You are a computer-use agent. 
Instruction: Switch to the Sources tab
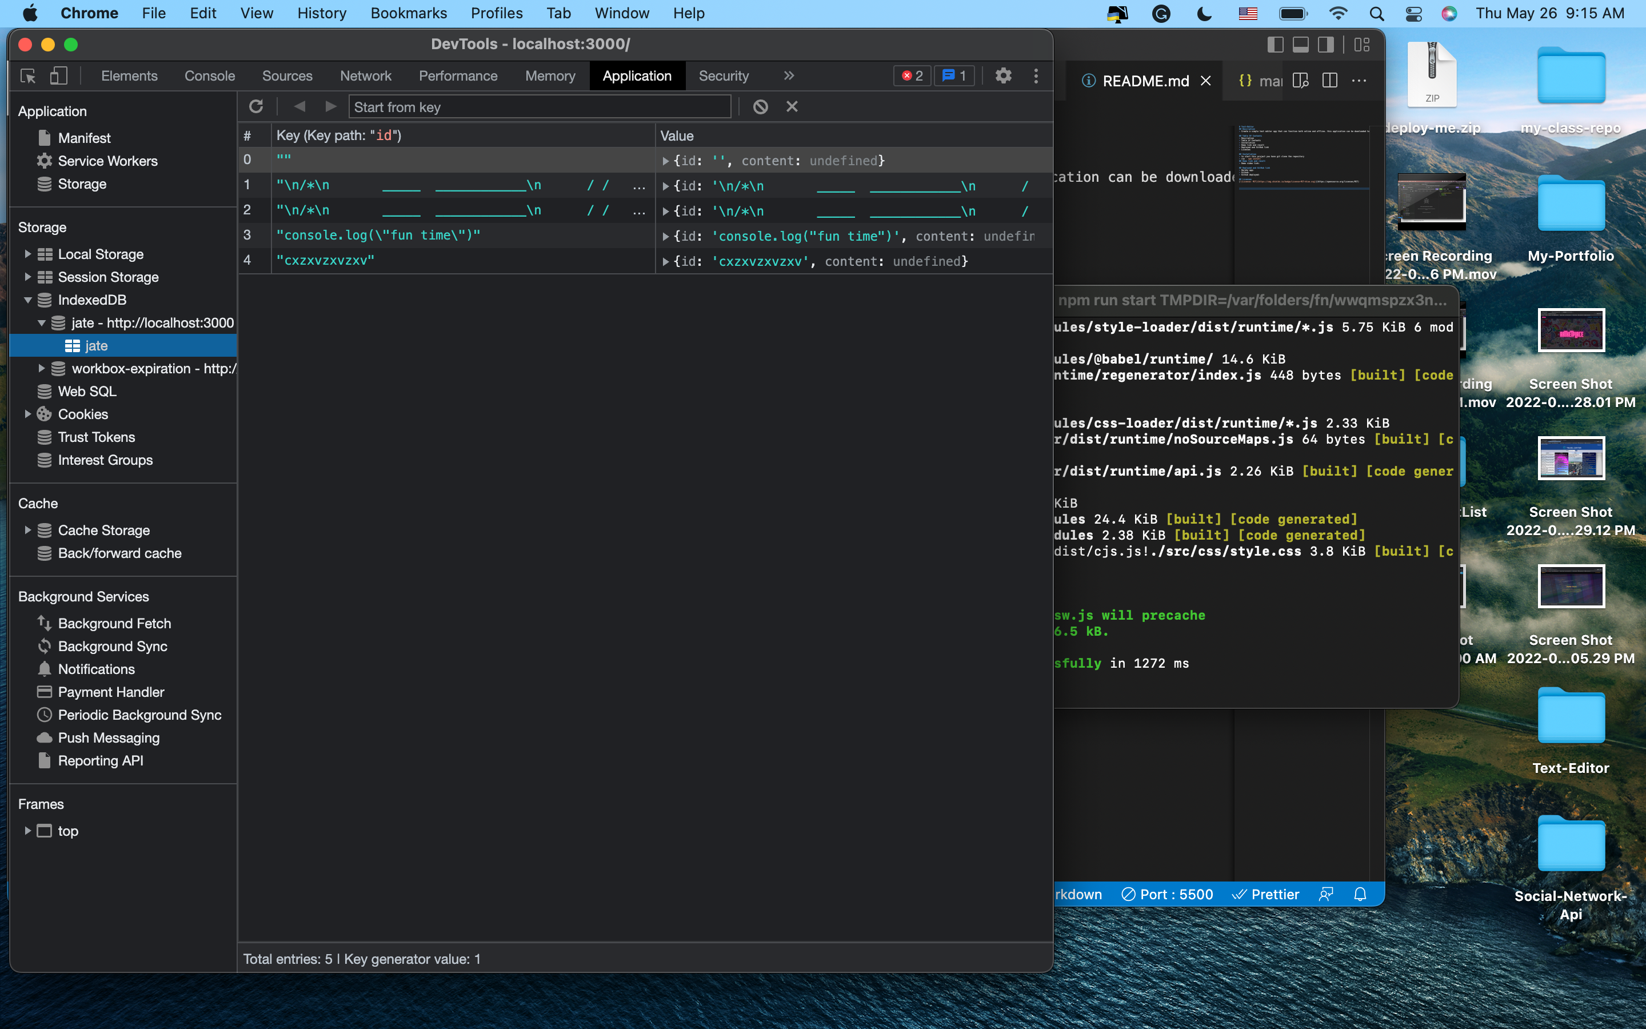(x=287, y=75)
